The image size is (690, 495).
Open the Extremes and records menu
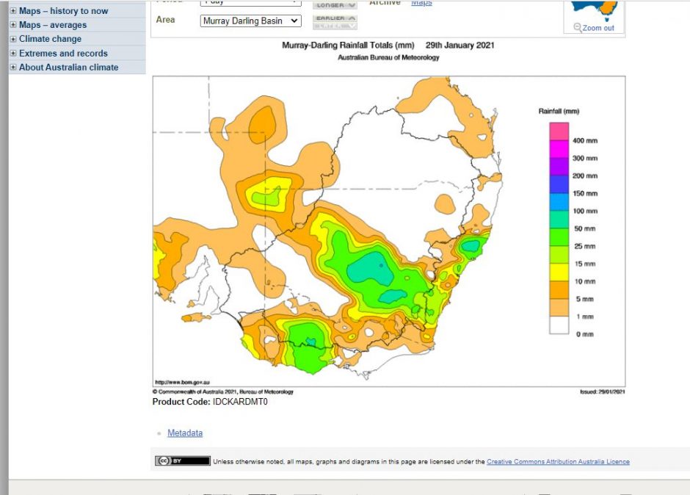pyautogui.click(x=63, y=54)
